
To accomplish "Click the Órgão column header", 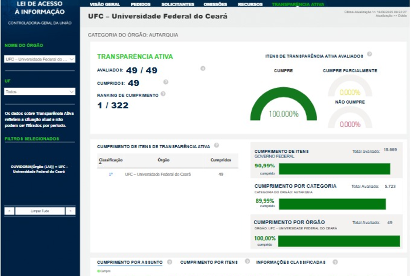I will pyautogui.click(x=163, y=160).
